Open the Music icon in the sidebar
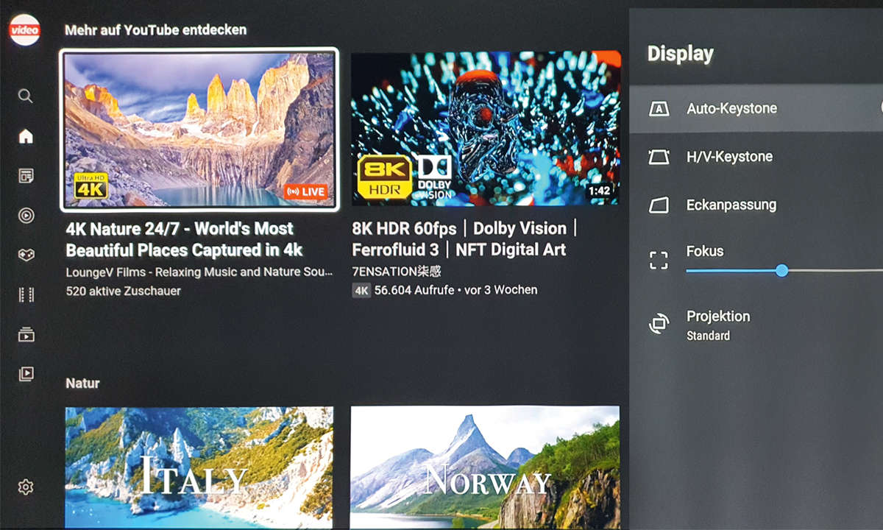The image size is (883, 530). [26, 215]
